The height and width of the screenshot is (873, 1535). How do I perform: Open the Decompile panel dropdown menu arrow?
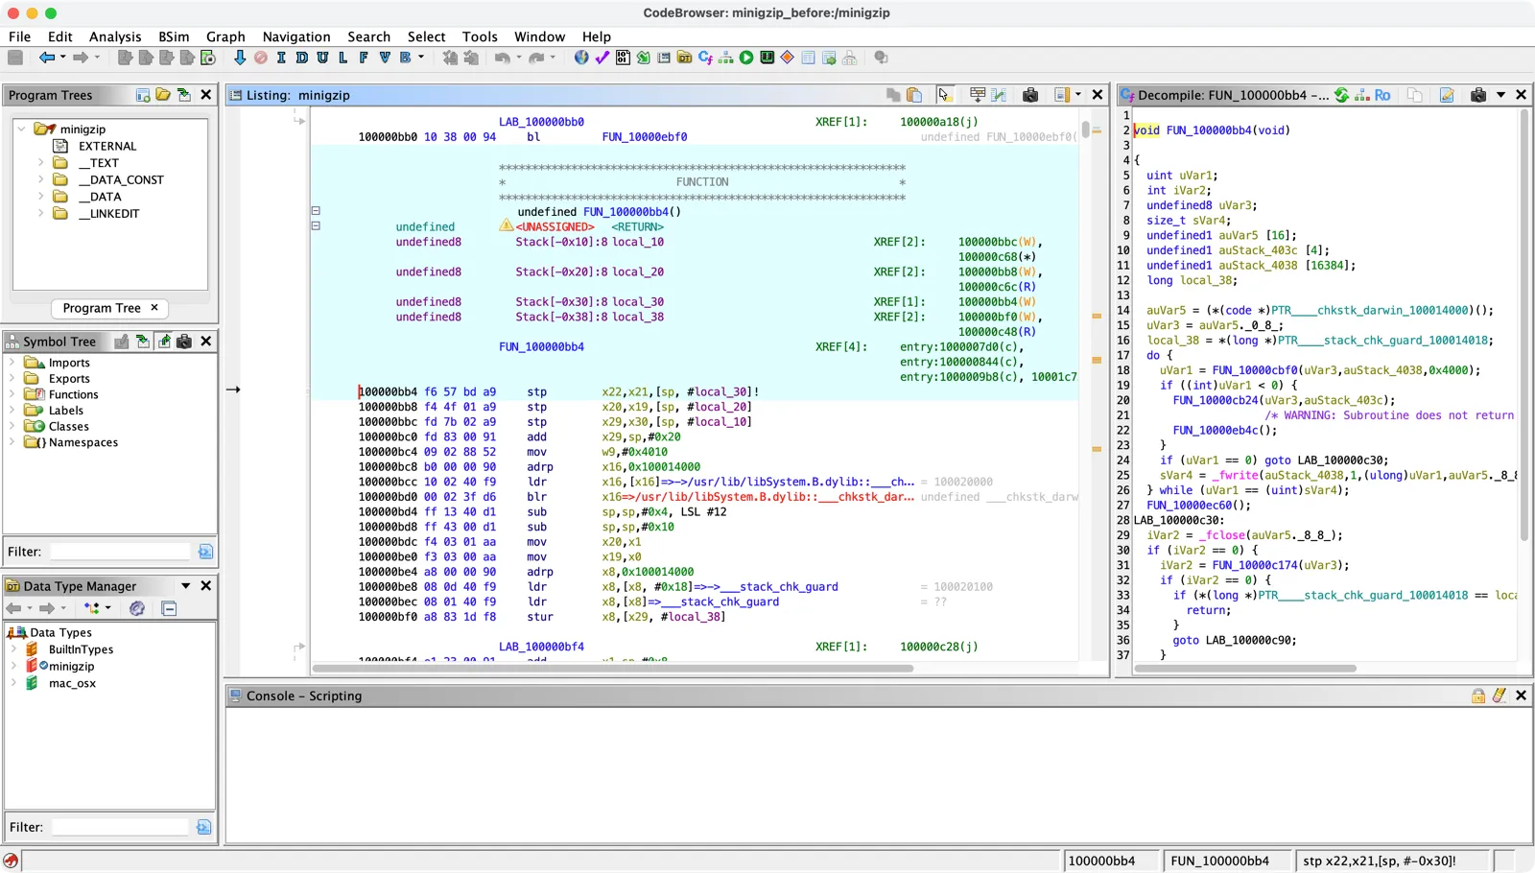point(1500,95)
